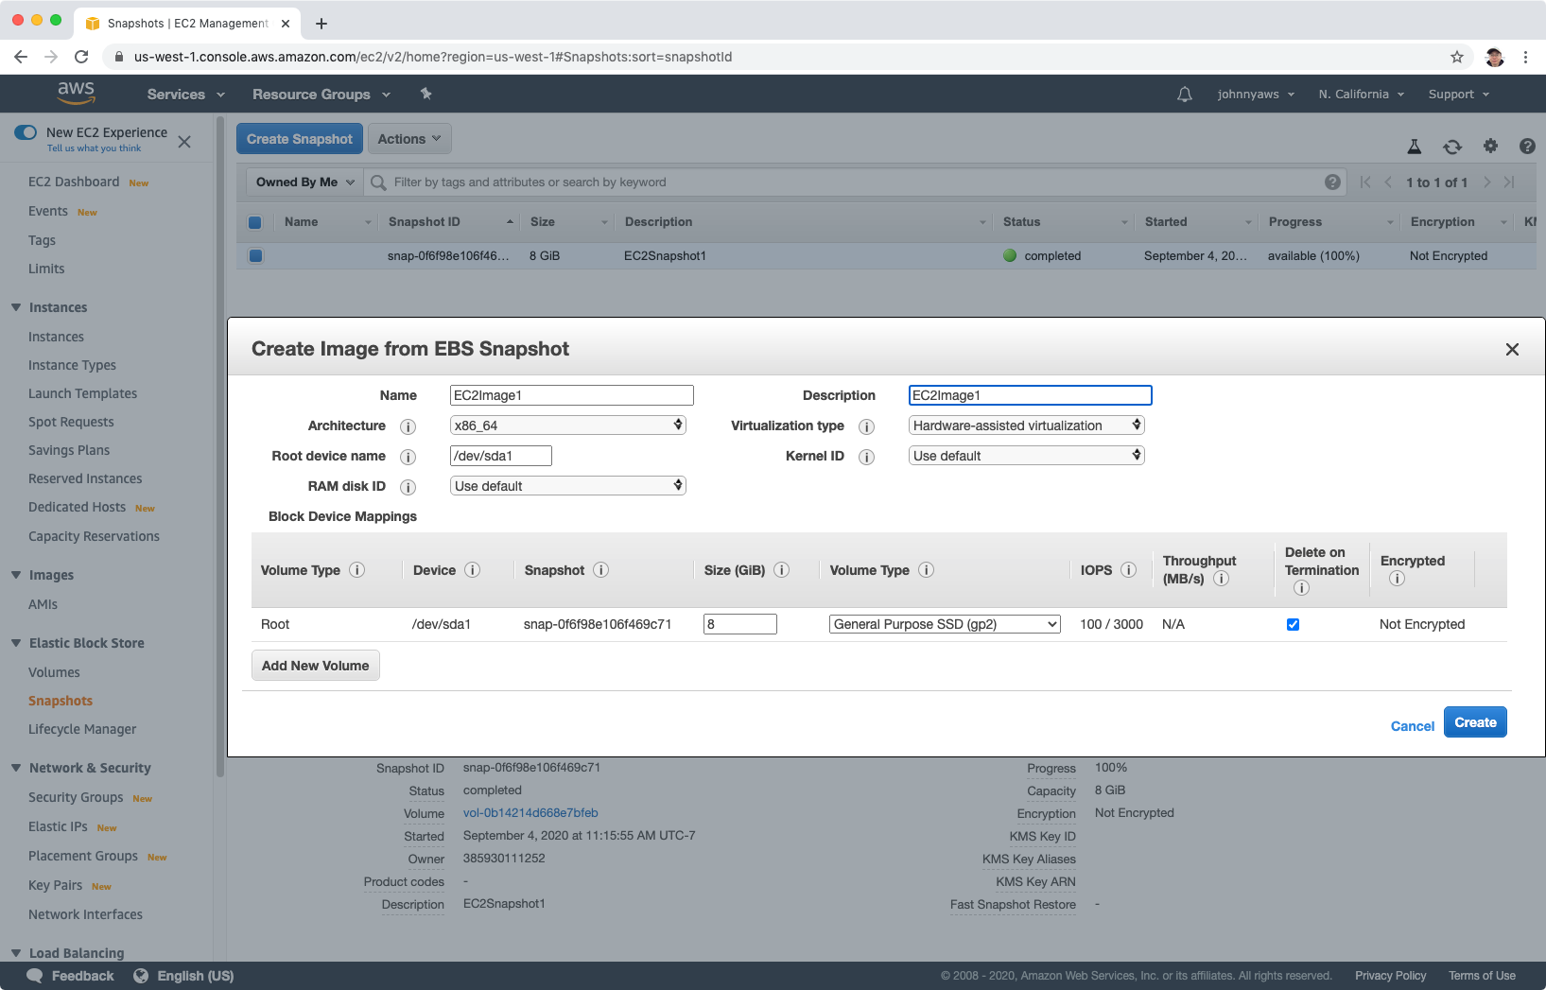Click the pin shortcut icon in nav bar
The height and width of the screenshot is (990, 1546).
click(x=426, y=94)
